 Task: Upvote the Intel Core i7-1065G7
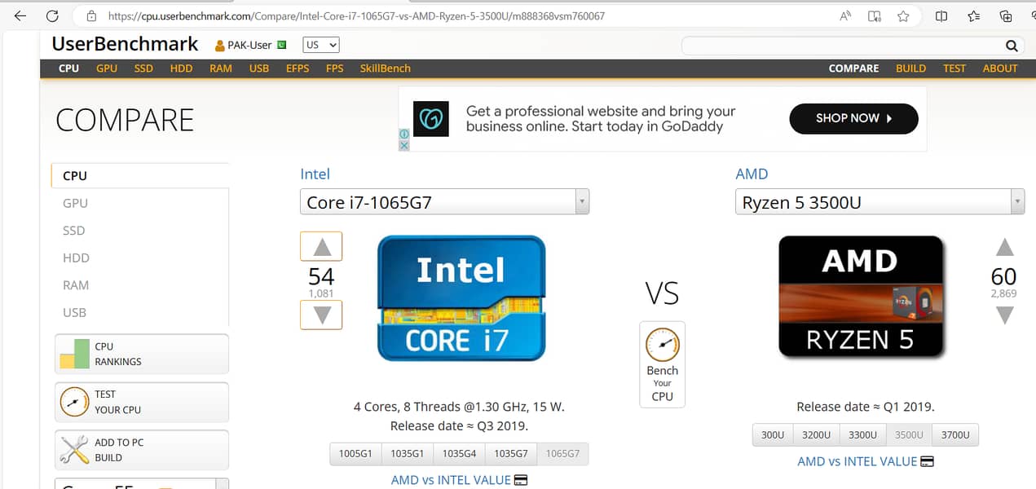[321, 246]
